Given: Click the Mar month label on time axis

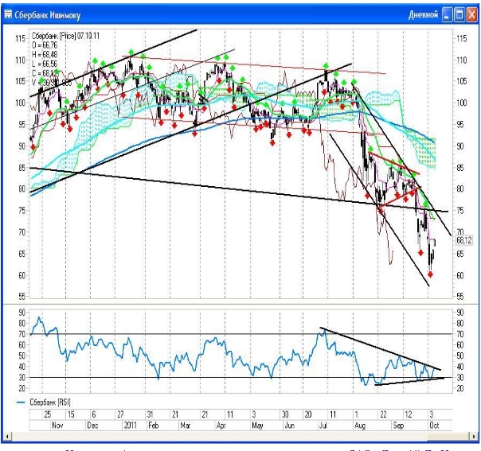Looking at the screenshot, I should pos(186,426).
